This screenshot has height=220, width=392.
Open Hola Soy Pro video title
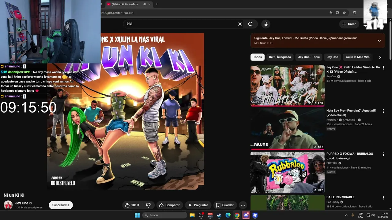pos(351,113)
